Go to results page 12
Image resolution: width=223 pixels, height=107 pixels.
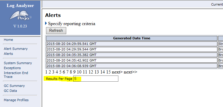(x=91, y=72)
